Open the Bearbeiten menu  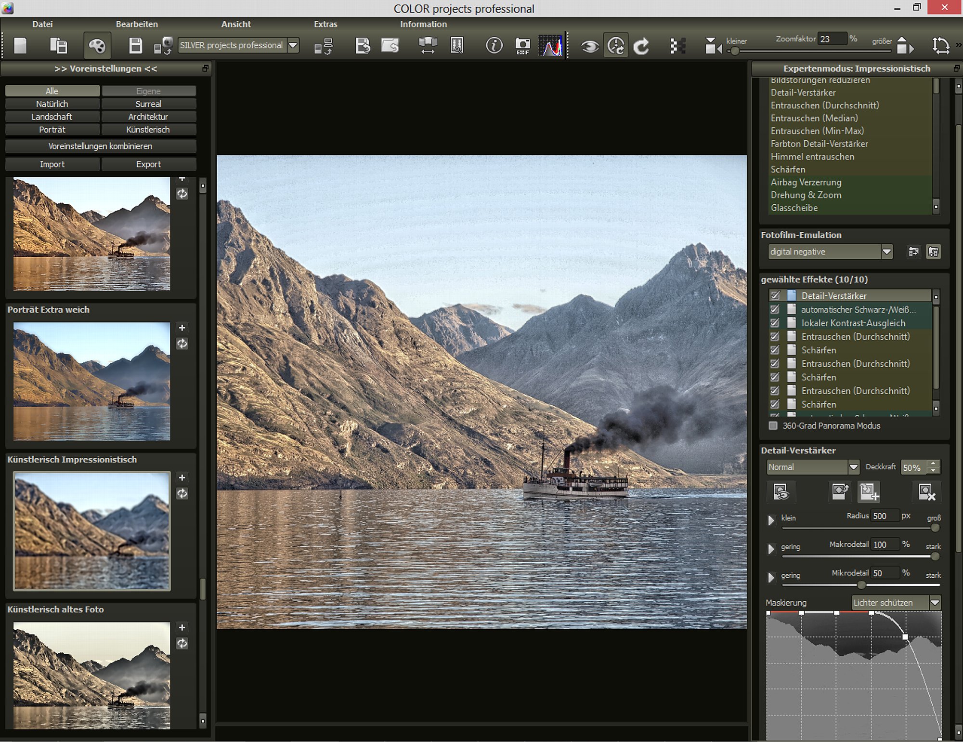(137, 24)
